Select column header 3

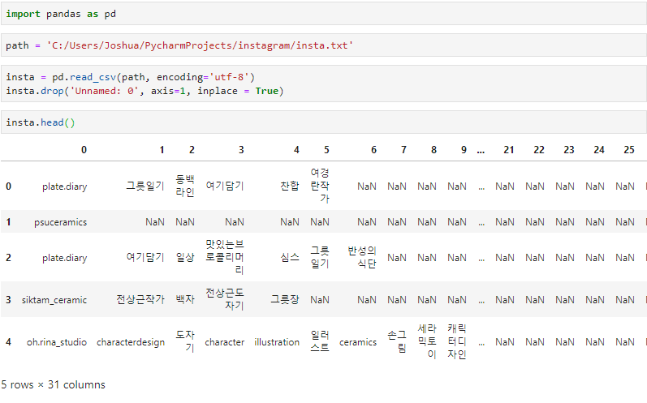click(241, 150)
